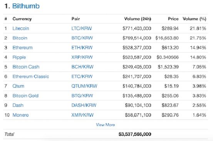Click the QTUM/KRW trading pair
Image resolution: width=213 pixels, height=141 pixels.
pos(84,86)
